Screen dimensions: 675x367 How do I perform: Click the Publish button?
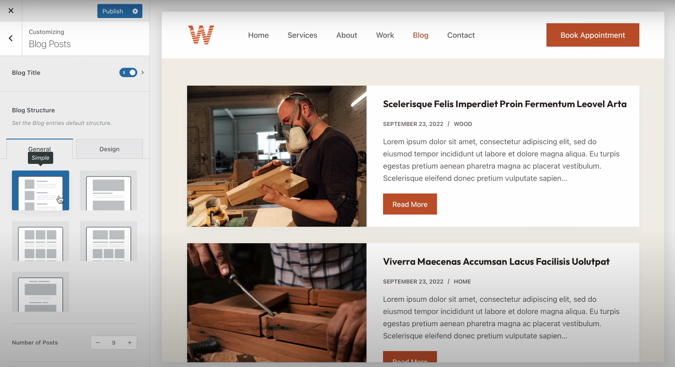[113, 11]
